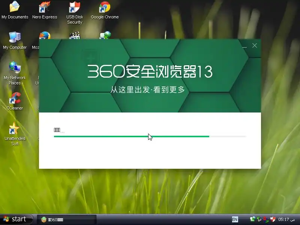The width and height of the screenshot is (300, 225).
Task: Click the film clapperboard desktop icon
Action: pos(75,35)
